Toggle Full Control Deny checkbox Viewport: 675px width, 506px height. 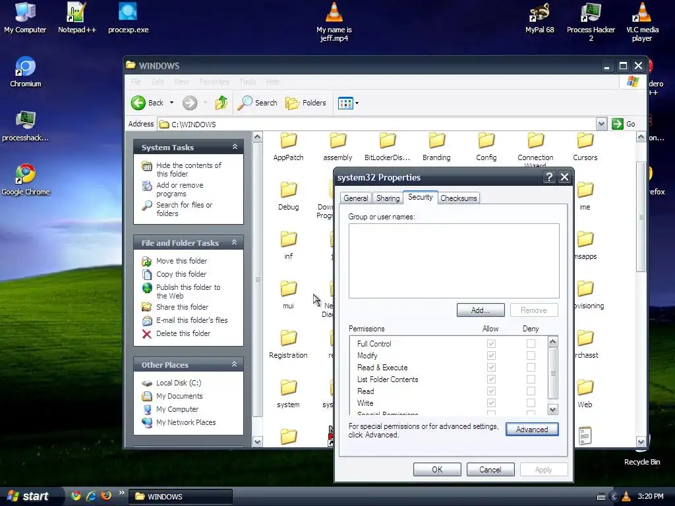(x=531, y=343)
